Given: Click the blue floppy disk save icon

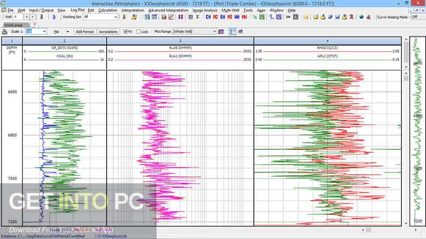Looking at the screenshot, I should pyautogui.click(x=337, y=17).
